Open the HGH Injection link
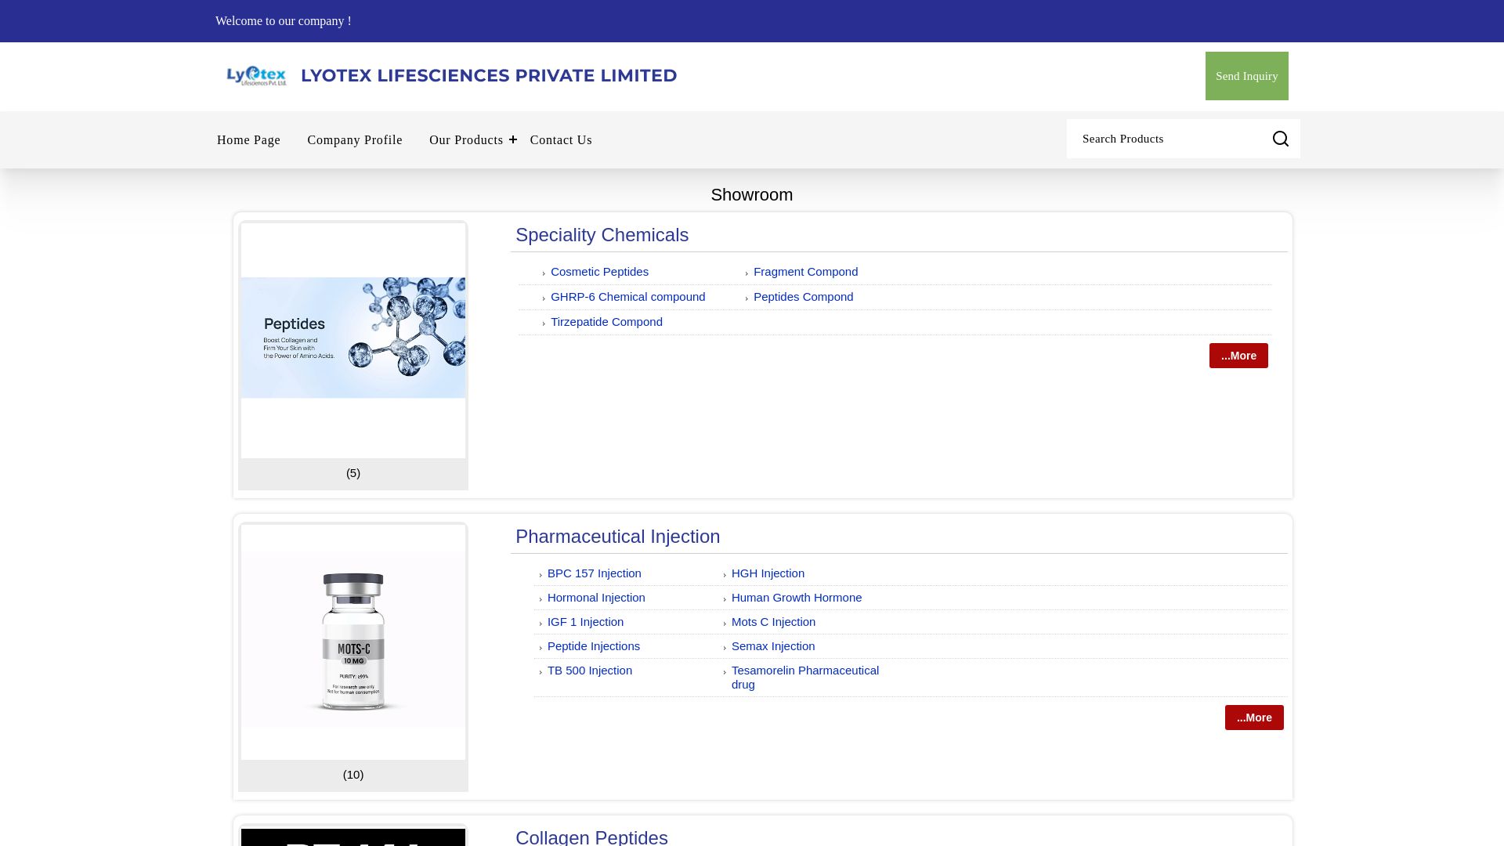 [768, 573]
